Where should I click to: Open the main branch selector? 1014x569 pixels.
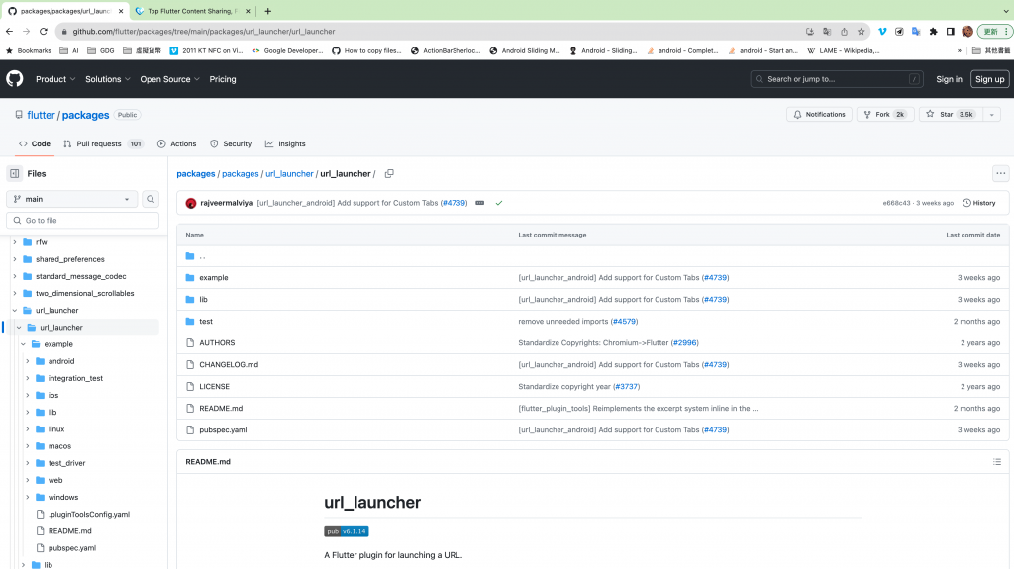coord(71,199)
